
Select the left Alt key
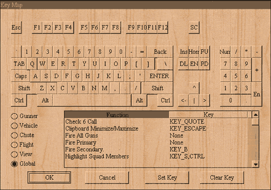coord(45,100)
